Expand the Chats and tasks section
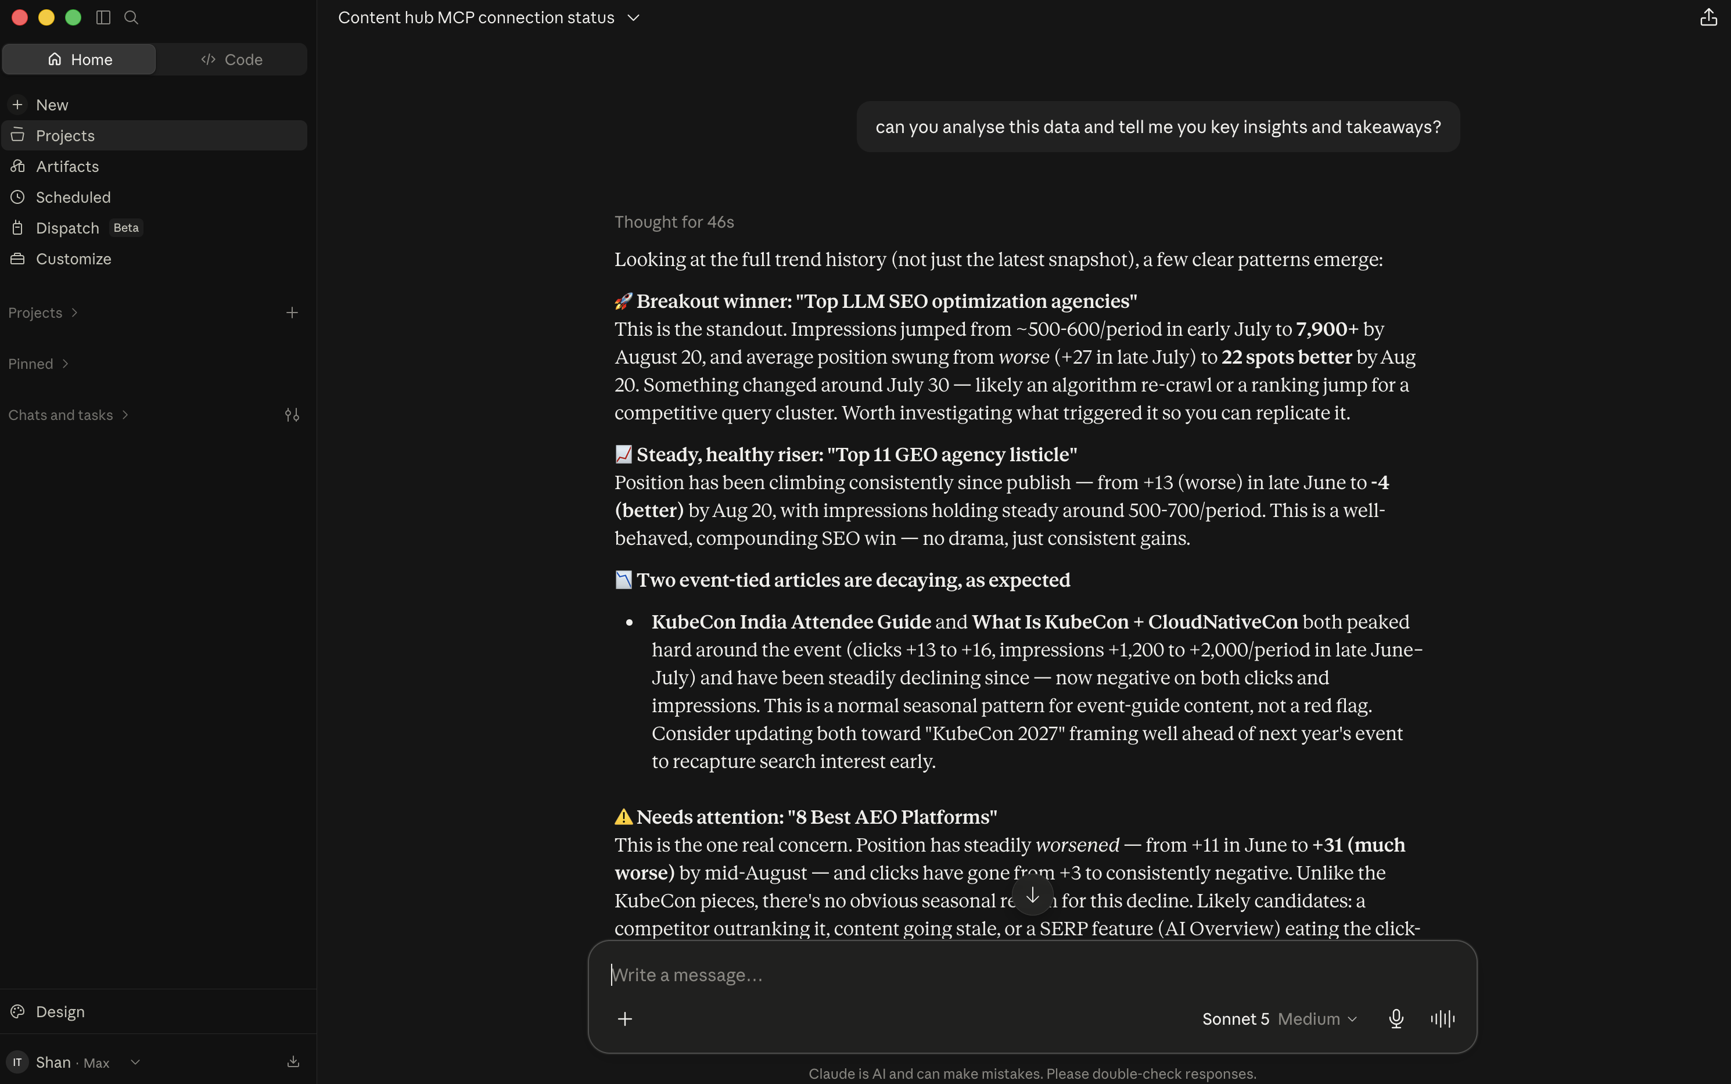Screen dimensions: 1731x1084 68,415
